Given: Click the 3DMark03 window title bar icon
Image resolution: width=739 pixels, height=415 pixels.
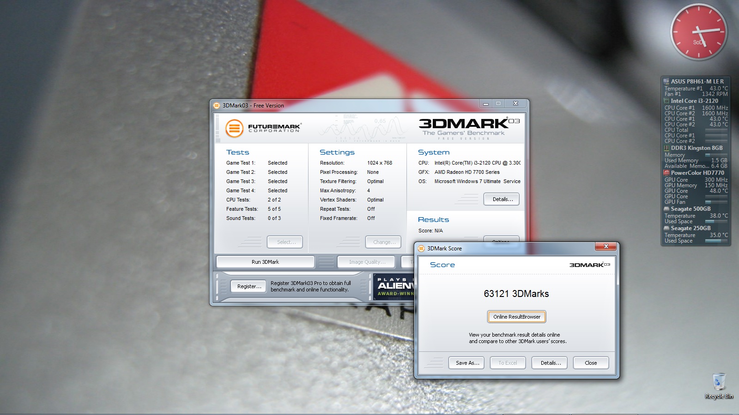Looking at the screenshot, I should coord(217,106).
